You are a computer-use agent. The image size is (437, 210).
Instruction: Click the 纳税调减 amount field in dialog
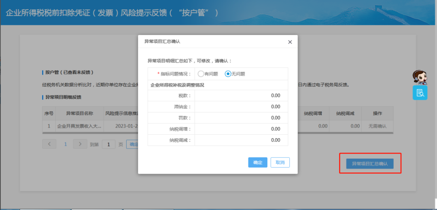coord(241,140)
